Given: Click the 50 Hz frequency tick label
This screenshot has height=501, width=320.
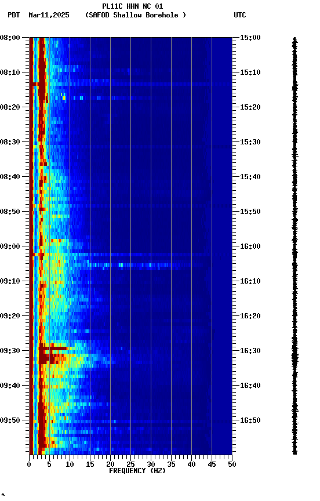Looking at the screenshot, I should 232,464.
